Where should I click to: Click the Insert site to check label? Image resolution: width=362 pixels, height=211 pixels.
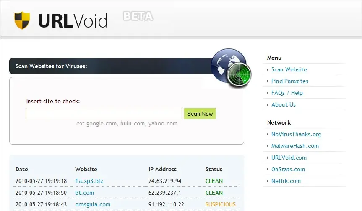[x=53, y=102]
